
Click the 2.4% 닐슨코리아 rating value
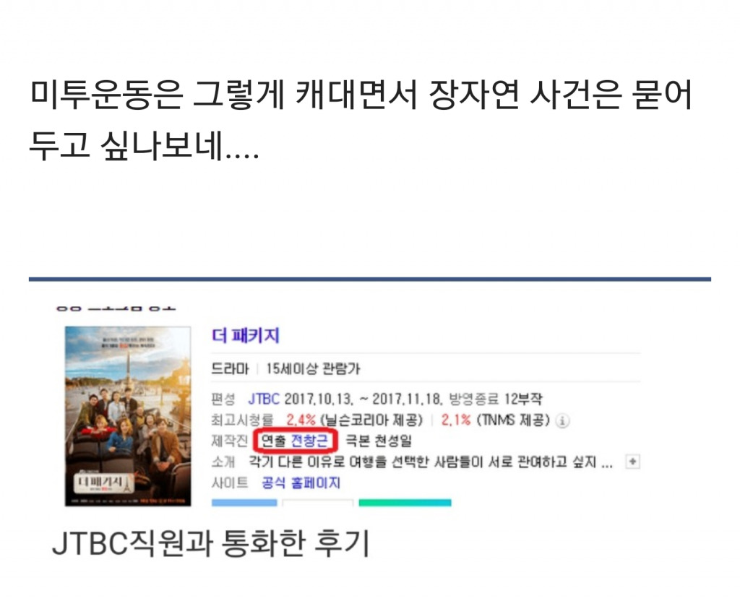[301, 420]
